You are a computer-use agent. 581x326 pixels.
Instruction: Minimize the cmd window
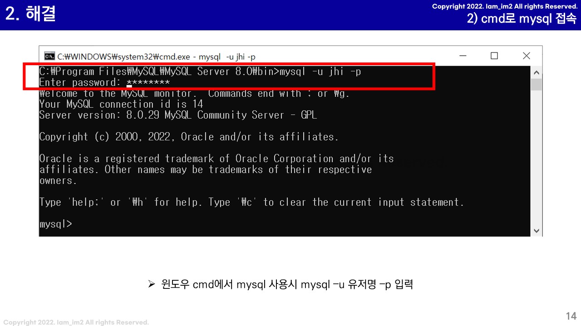pos(463,56)
